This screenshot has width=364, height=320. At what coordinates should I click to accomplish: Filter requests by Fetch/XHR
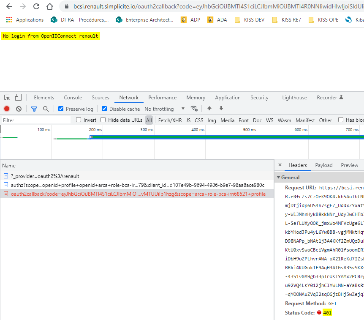tap(170, 120)
